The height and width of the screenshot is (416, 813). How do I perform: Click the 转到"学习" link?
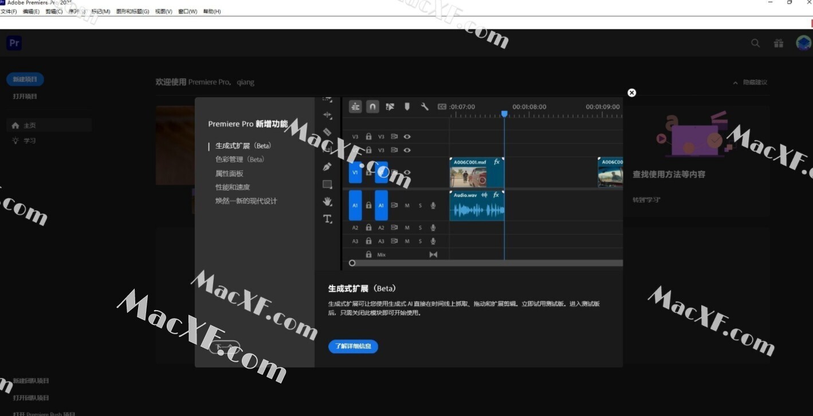tap(646, 200)
